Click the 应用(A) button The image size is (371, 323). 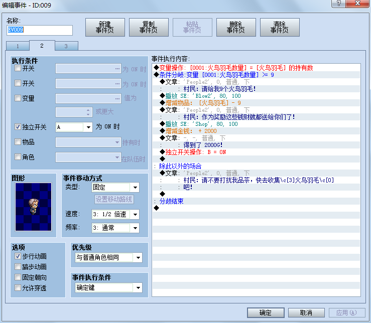point(347,312)
